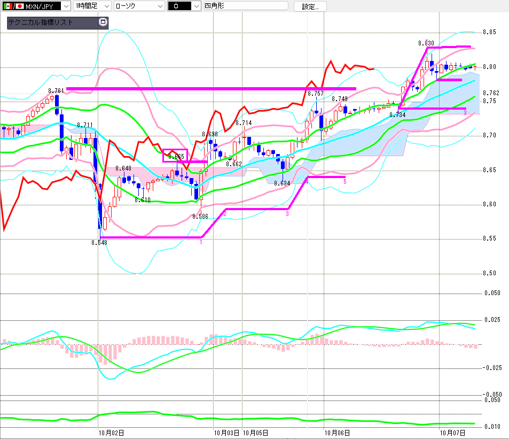Click the 8.648 price label
509x439 pixels.
[123, 168]
